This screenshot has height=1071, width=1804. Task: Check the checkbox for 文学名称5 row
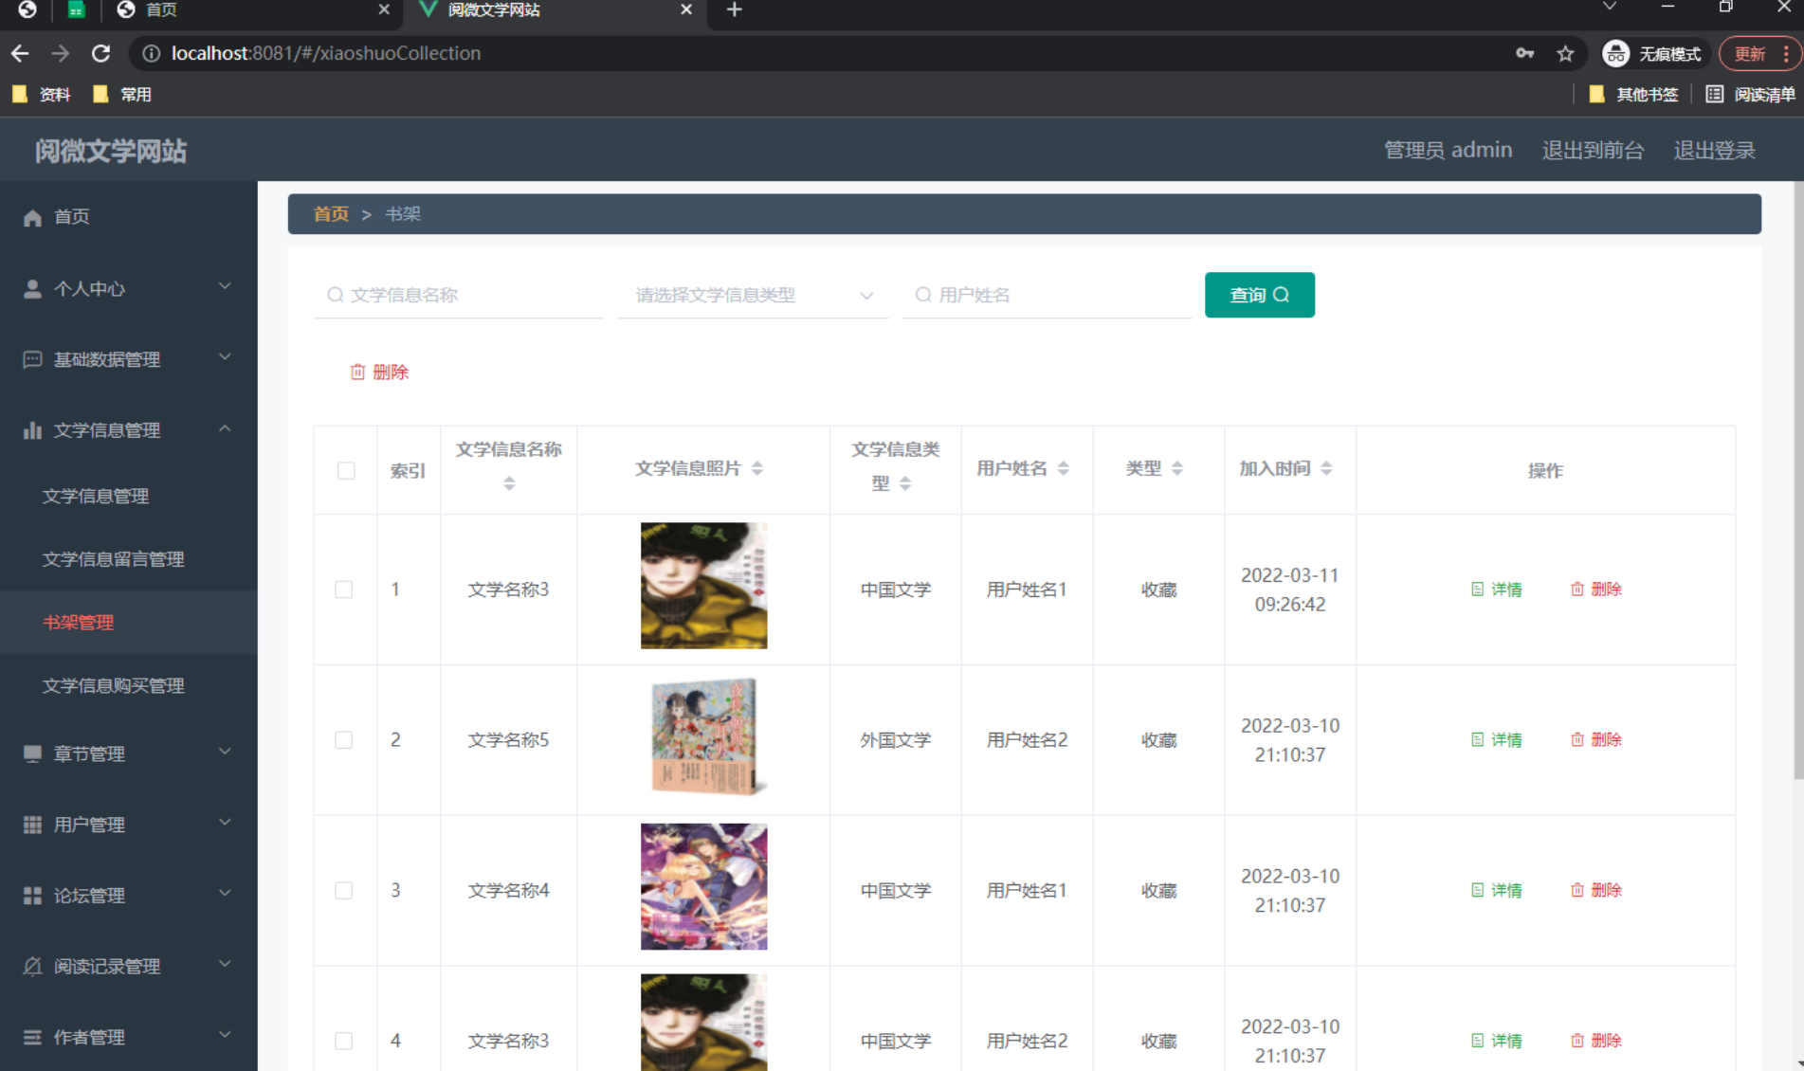[343, 739]
